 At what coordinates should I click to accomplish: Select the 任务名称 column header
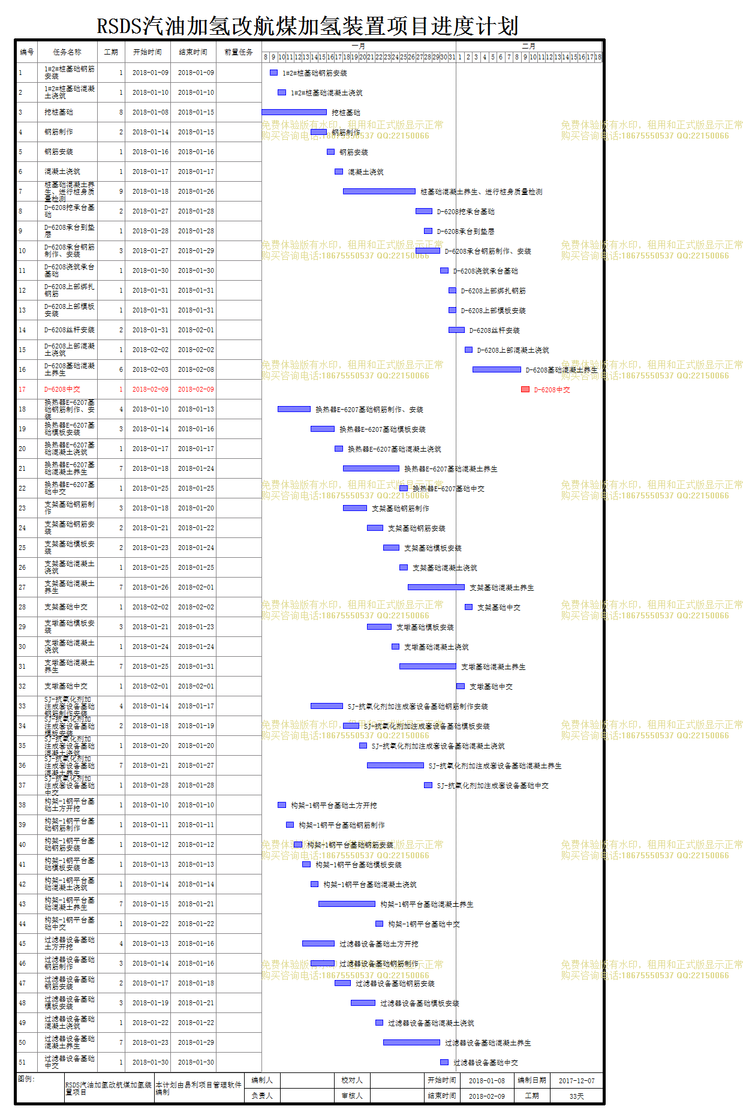tap(67, 52)
